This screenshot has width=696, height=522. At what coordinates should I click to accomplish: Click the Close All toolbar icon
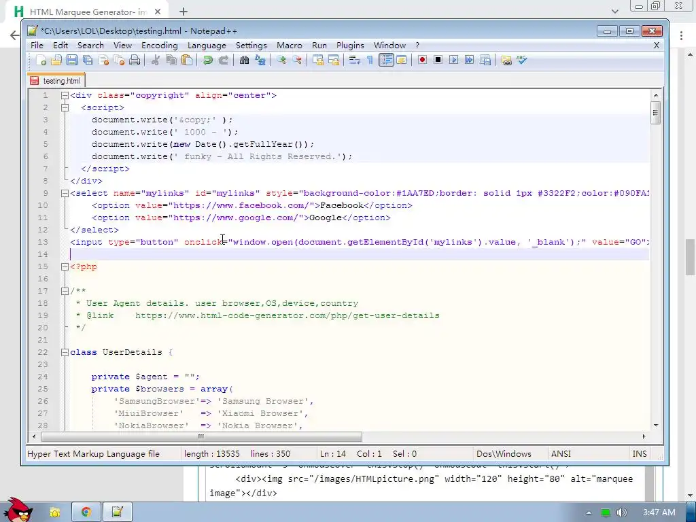coord(119,60)
